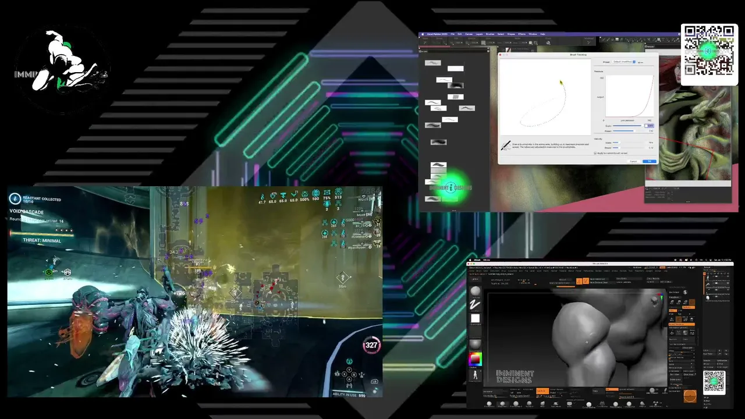
Task: Open the Select menu in Corel Painter
Action: tap(501, 34)
